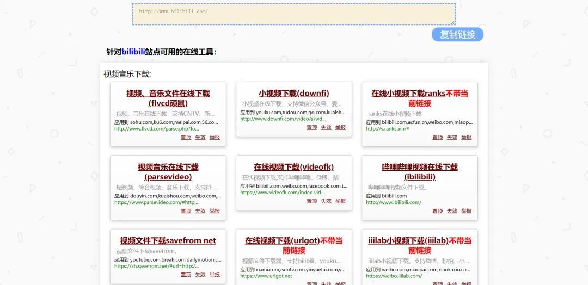Open 视频音乐在线下载(parsevideo) title link
The width and height of the screenshot is (588, 285).
[168, 171]
